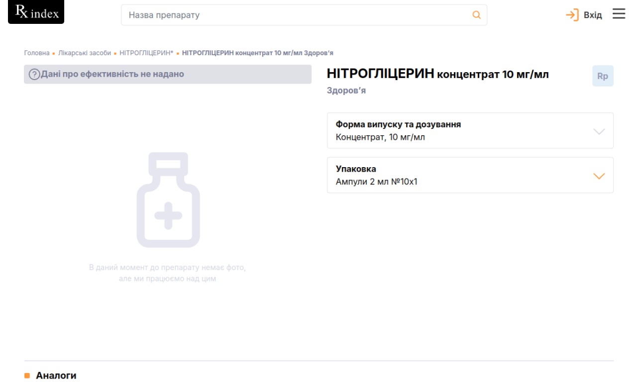637x382 pixels.
Task: Click the search magnifier icon
Action: [x=476, y=15]
